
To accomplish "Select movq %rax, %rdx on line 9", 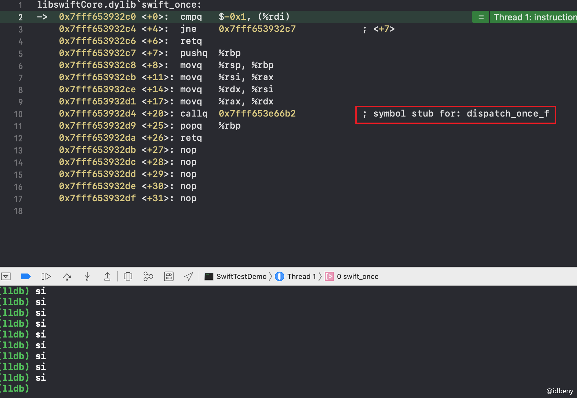I will [227, 102].
